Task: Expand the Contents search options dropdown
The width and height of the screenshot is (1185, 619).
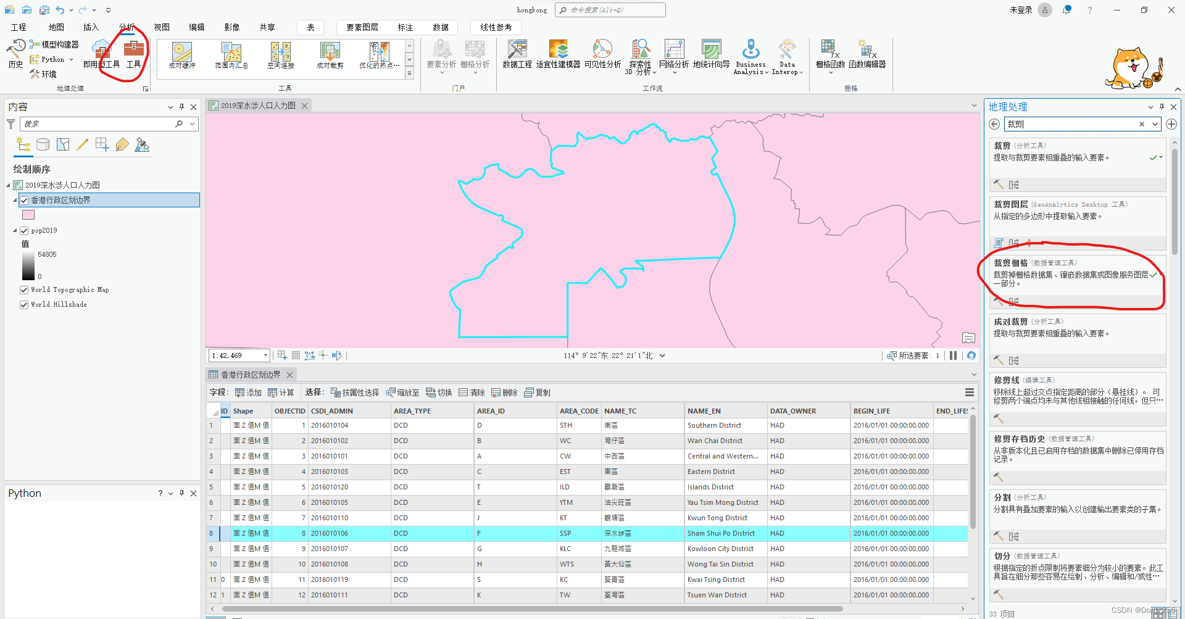Action: coord(193,124)
